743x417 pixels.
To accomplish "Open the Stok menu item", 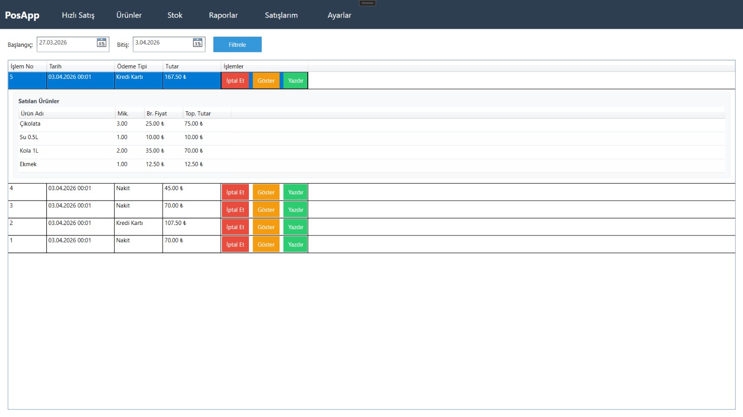I will 175,15.
